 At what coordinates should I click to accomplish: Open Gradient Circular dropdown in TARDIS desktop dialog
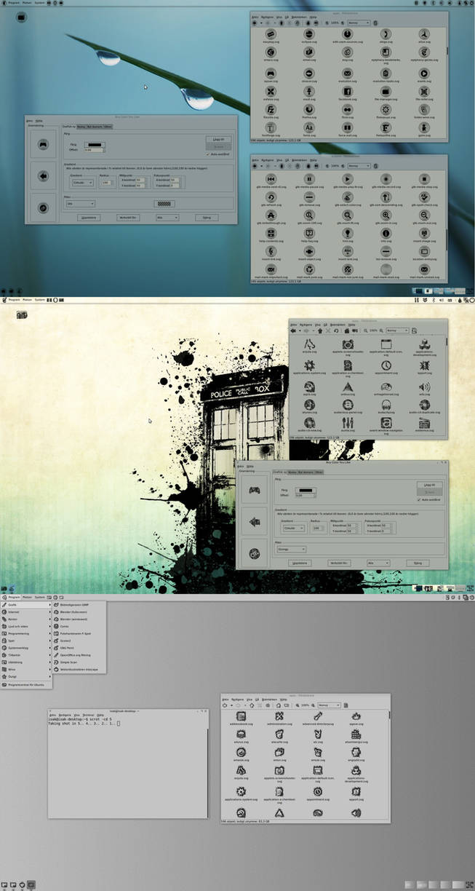[294, 528]
